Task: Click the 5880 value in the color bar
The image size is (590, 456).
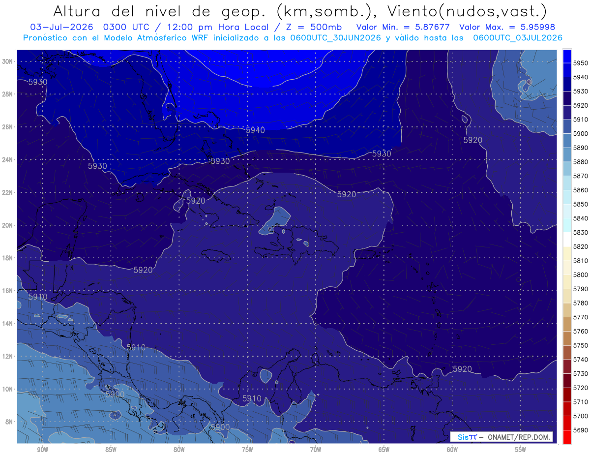Action: [x=581, y=162]
